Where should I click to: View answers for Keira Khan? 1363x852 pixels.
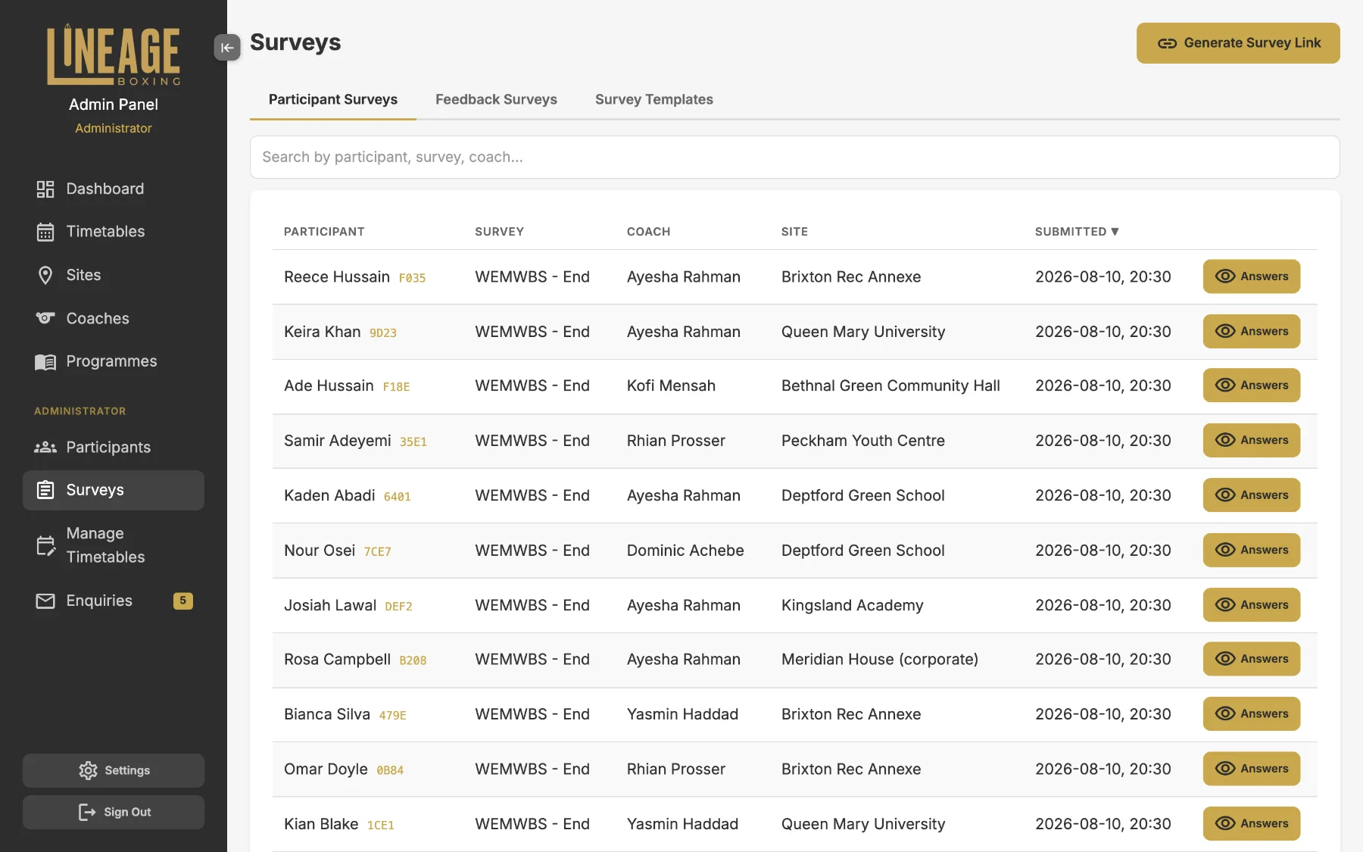[x=1252, y=331]
